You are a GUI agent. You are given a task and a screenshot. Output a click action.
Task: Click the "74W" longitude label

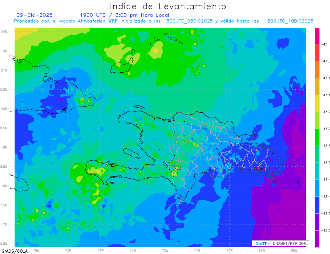point(100,250)
